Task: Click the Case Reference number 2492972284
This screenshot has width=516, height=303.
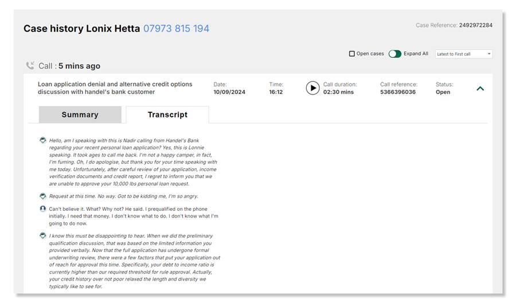Action: (475, 25)
